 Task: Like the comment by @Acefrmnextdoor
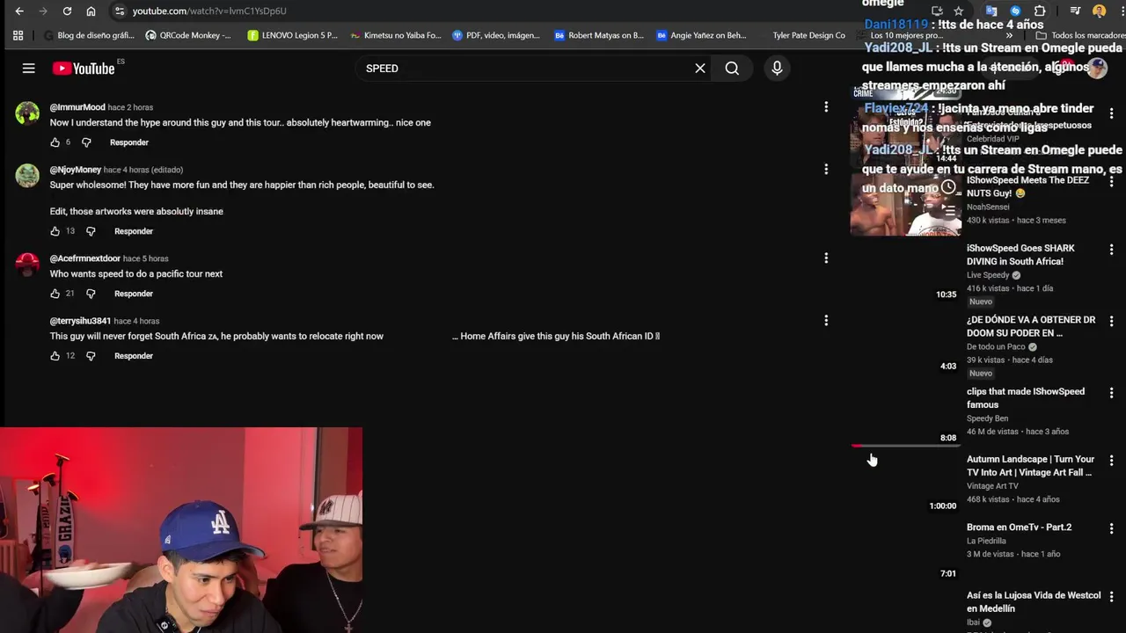pyautogui.click(x=55, y=294)
